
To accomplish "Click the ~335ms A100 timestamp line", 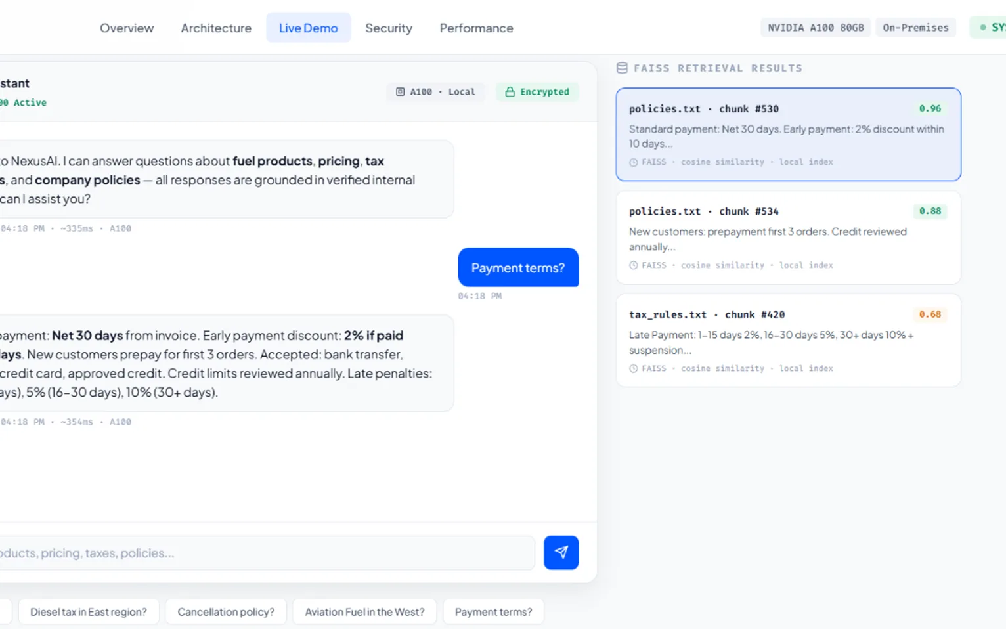I will 66,228.
